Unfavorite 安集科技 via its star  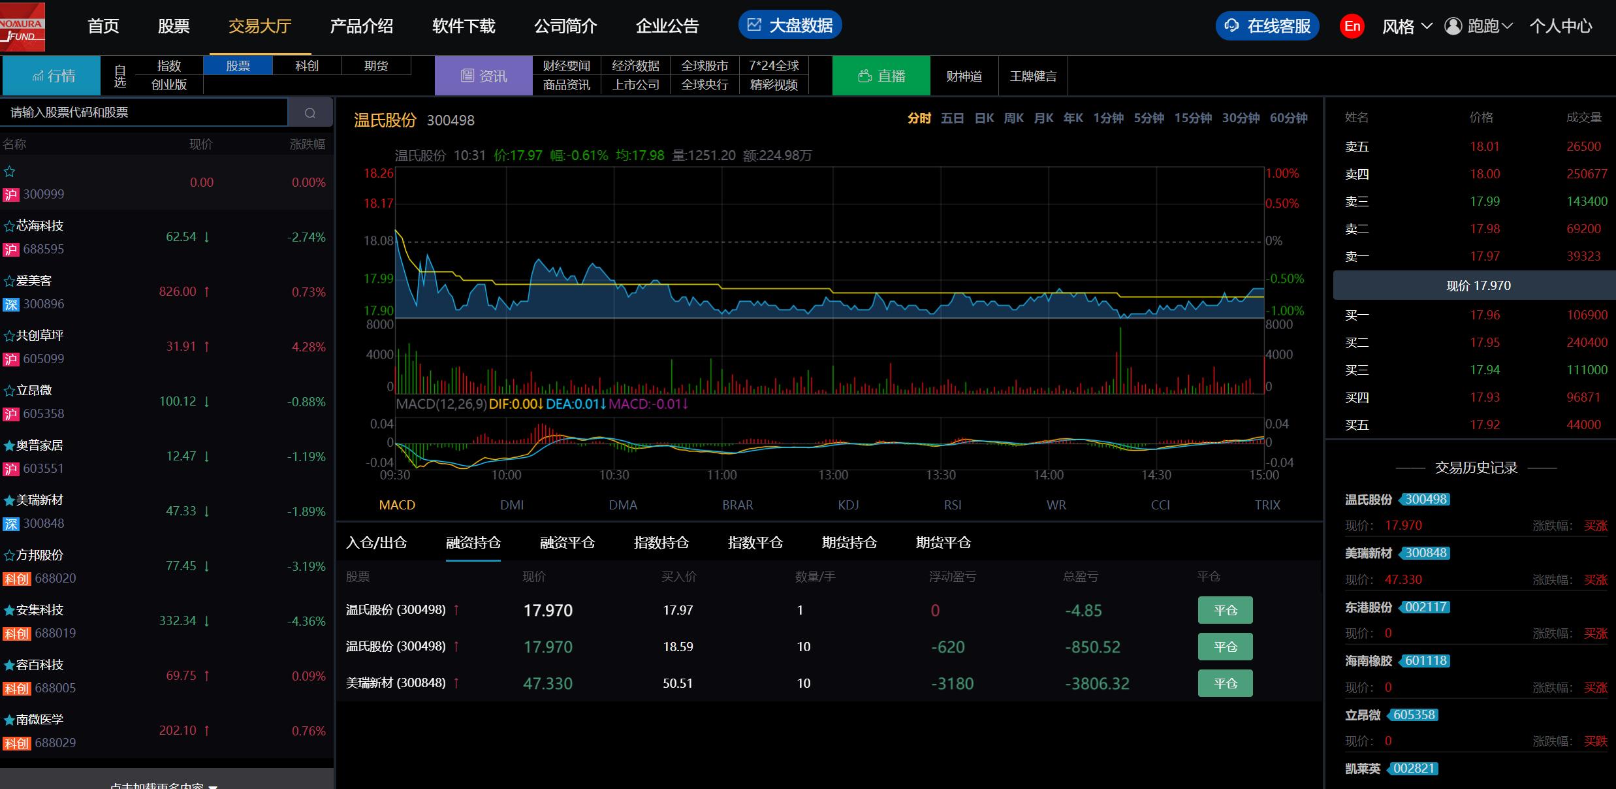(9, 610)
